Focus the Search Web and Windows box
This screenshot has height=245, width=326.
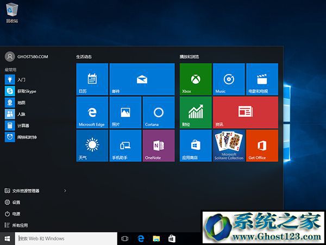click(x=66, y=238)
